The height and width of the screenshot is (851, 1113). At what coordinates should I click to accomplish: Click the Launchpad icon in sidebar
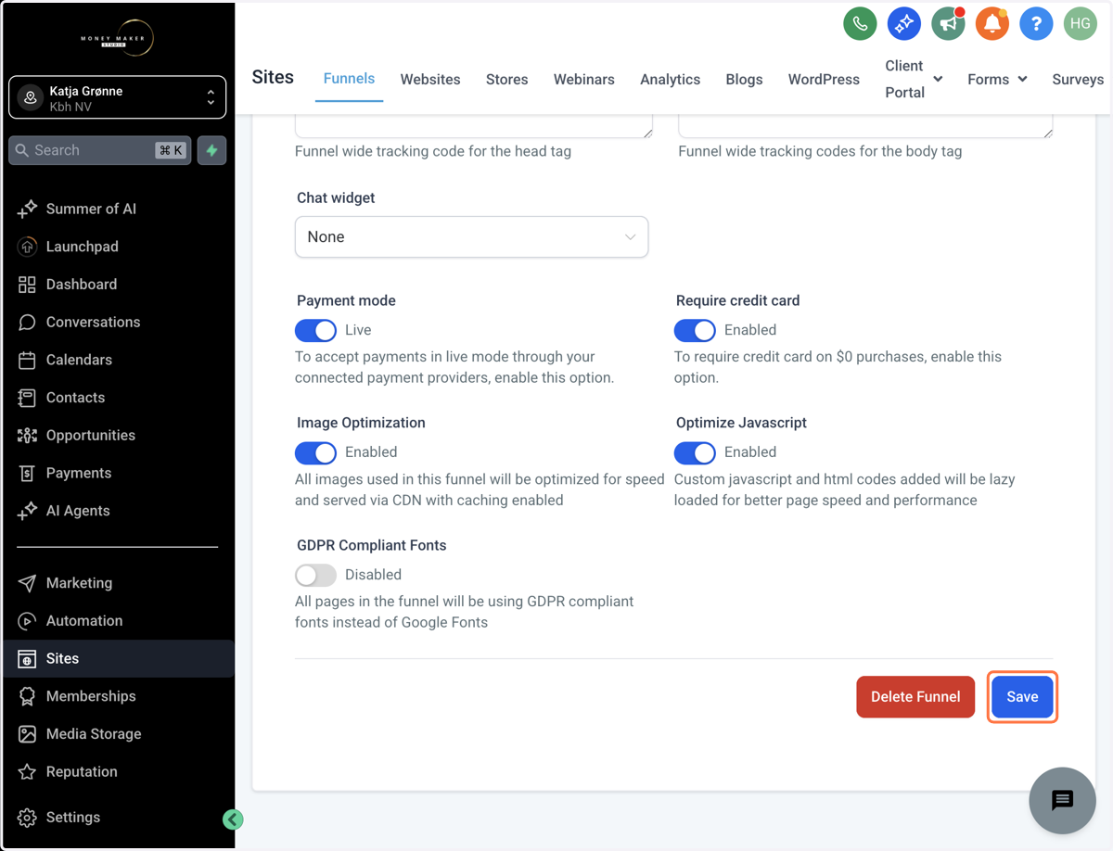click(x=27, y=247)
